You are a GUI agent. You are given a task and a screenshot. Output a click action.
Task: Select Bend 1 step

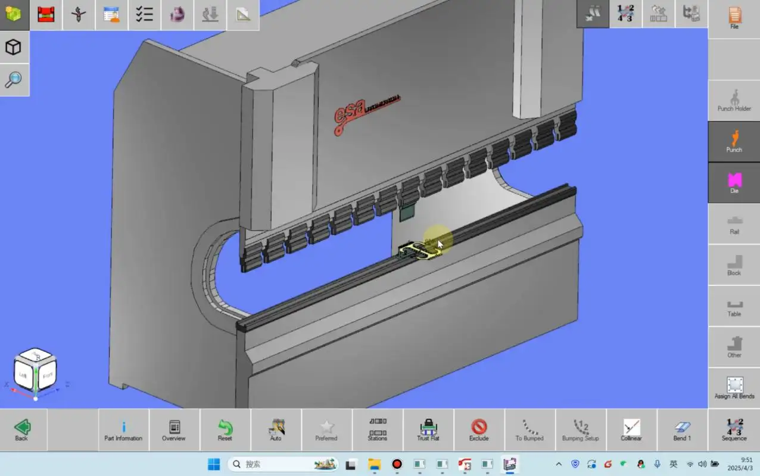(682, 430)
